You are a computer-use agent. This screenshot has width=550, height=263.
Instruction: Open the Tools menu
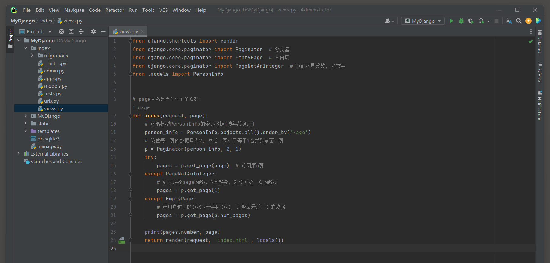(148, 10)
